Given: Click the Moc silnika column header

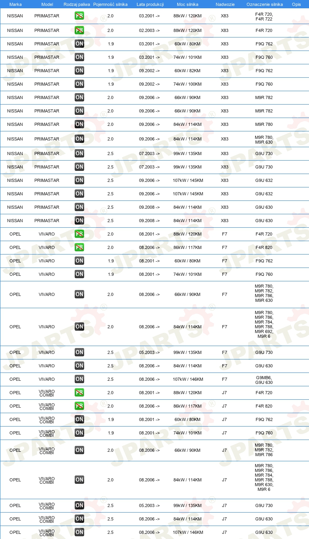Looking at the screenshot, I should (188, 4).
